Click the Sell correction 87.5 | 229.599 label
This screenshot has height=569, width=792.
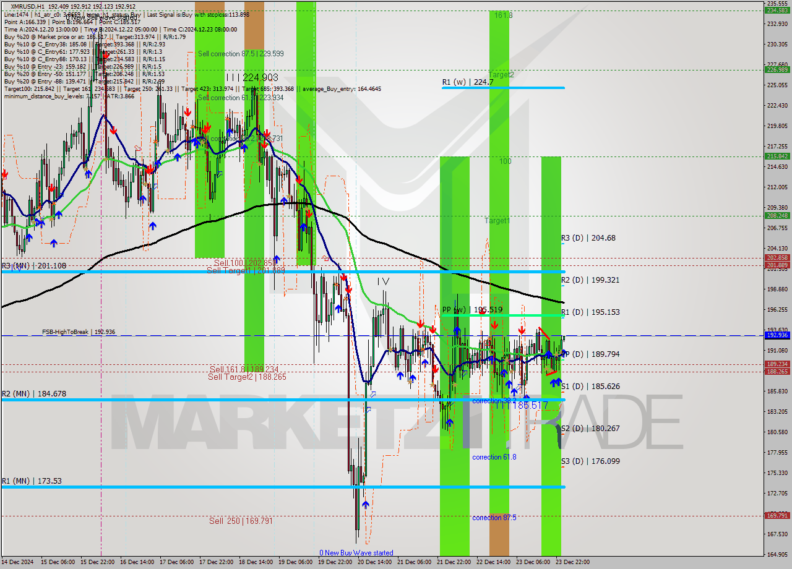coord(241,54)
